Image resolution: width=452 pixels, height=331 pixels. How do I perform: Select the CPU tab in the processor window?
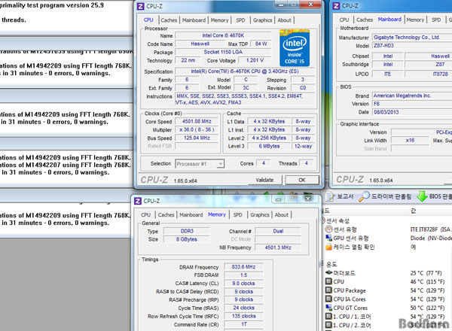click(148, 20)
